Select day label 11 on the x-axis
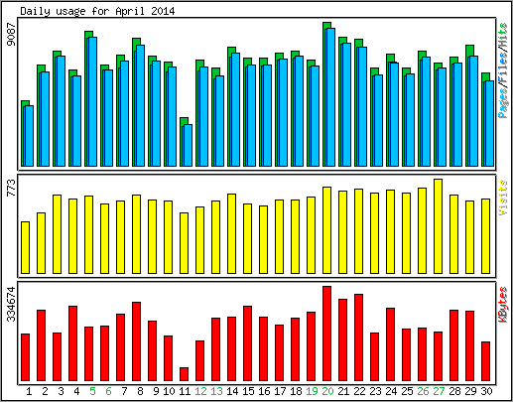The height and width of the screenshot is (402, 513). tap(185, 391)
